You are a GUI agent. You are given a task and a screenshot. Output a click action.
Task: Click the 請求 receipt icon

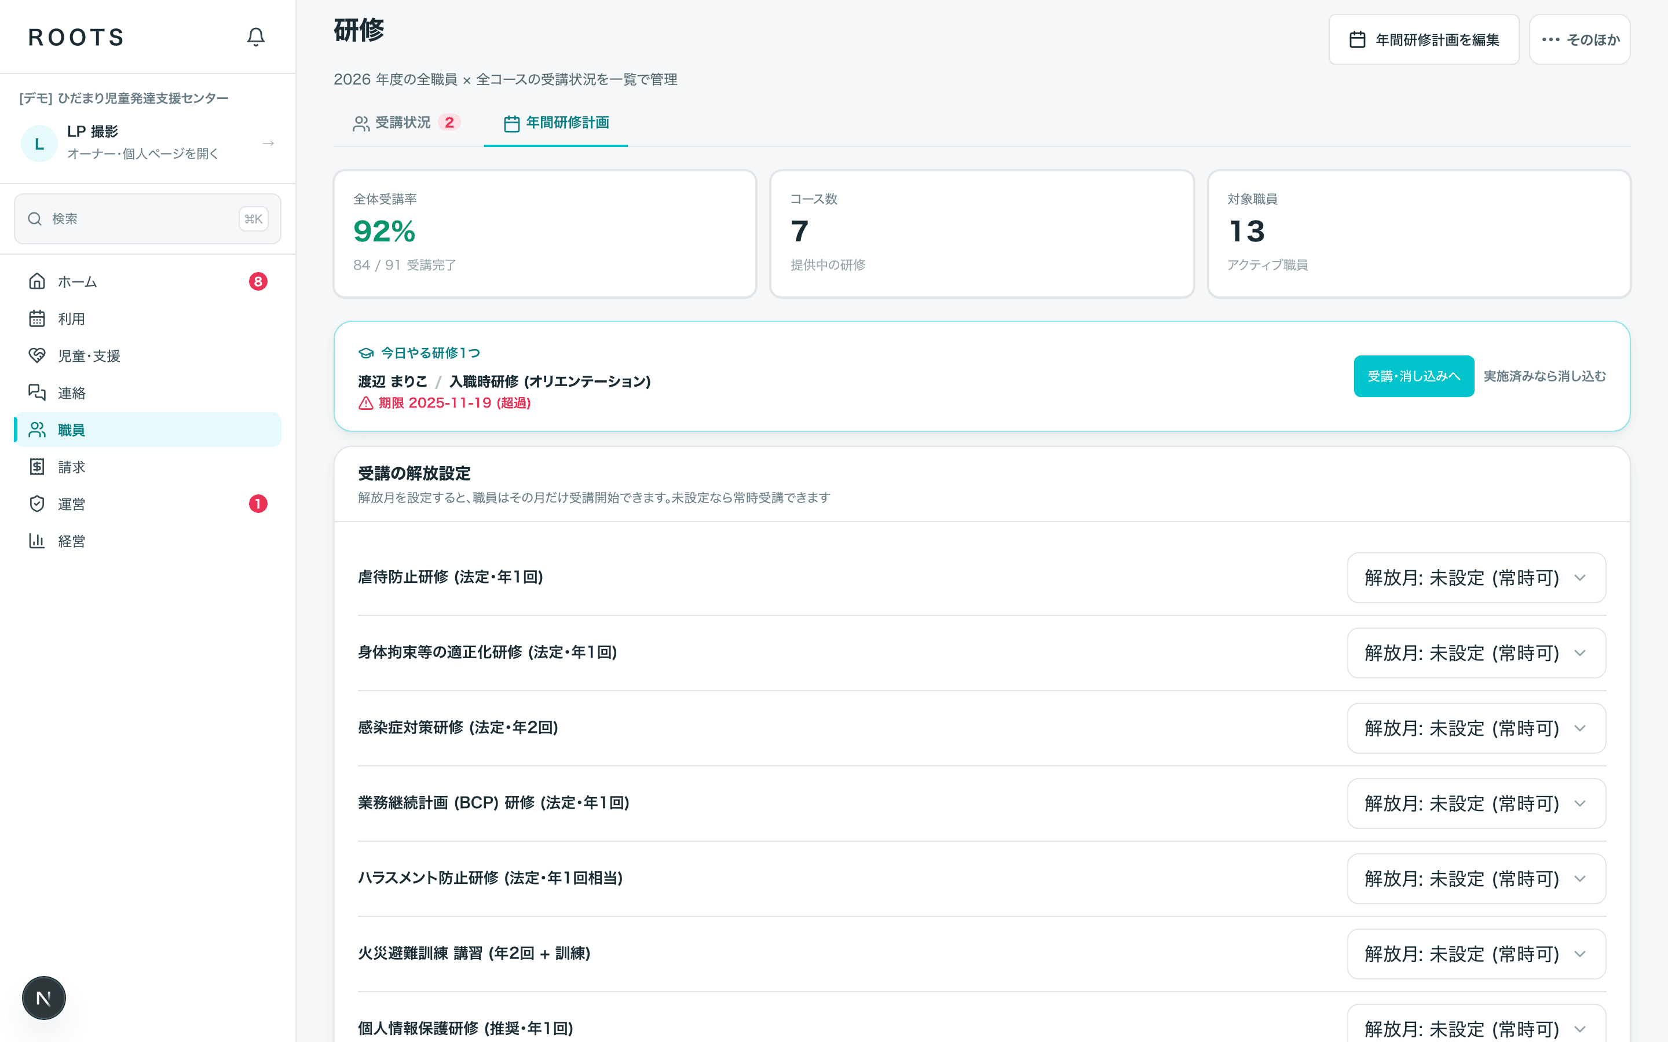(x=37, y=467)
